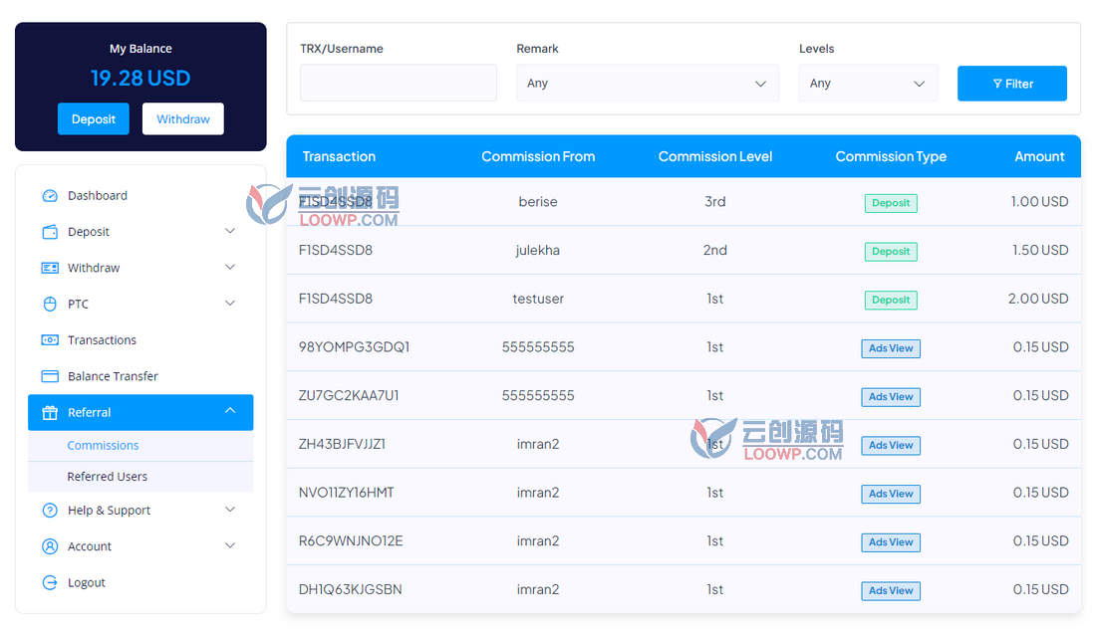Click the 2.00 USD amount
This screenshot has height=632, width=1096.
coord(1038,299)
